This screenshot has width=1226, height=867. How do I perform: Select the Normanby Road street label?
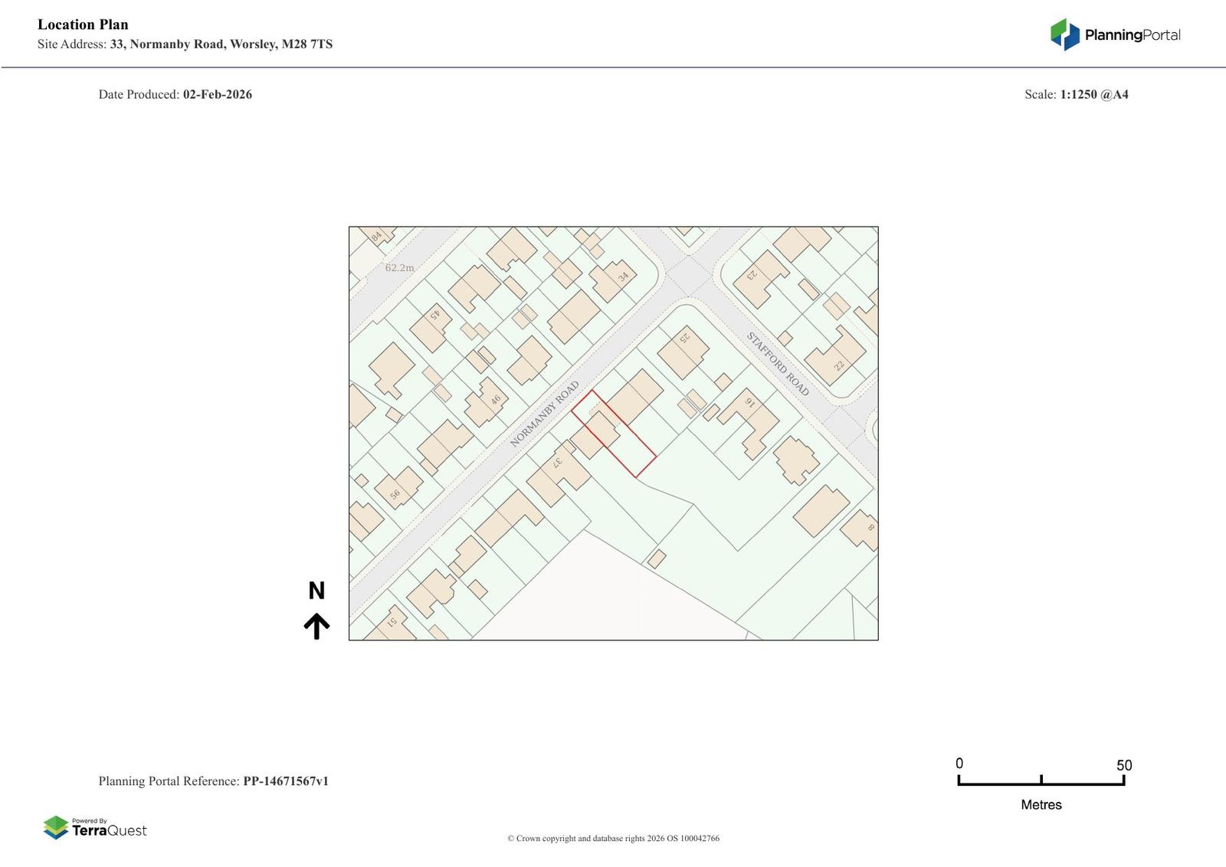pyautogui.click(x=544, y=414)
